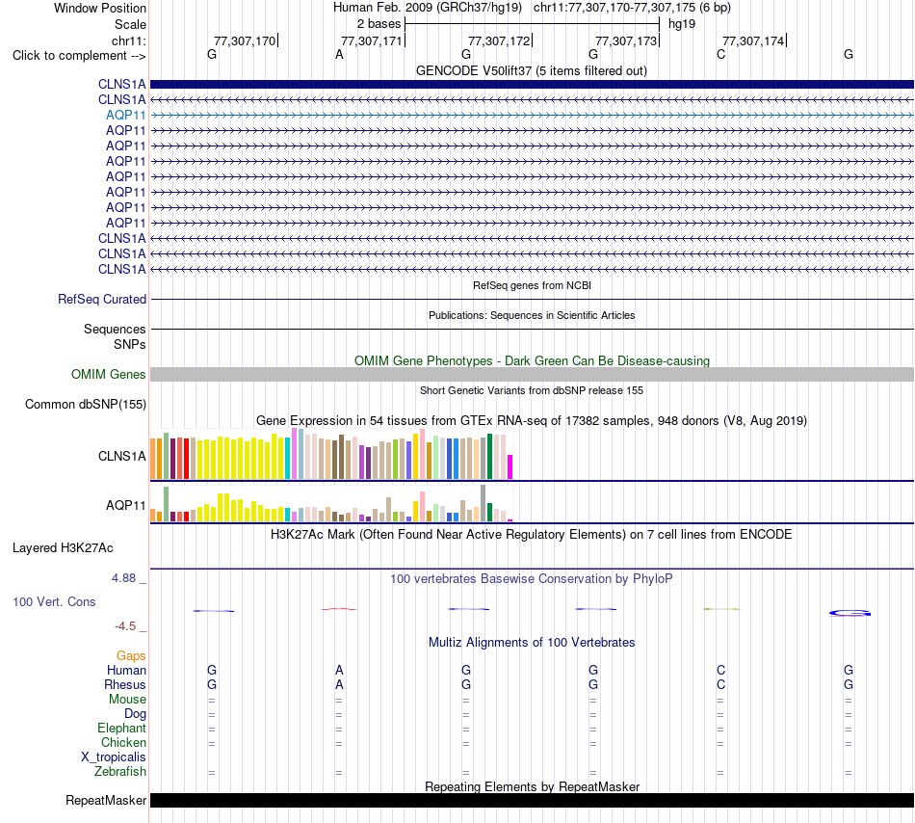This screenshot has height=823, width=915.
Task: Click the CLNS1A GTEx expression label
Action: pos(121,456)
